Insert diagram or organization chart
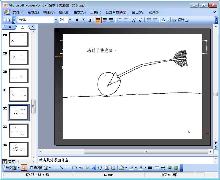 coord(100,168)
